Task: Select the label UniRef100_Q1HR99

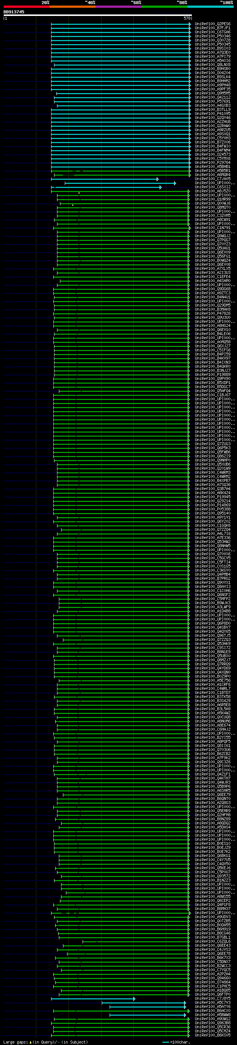Action: [213, 199]
